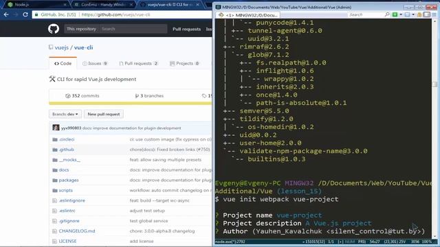Open the __mocks__ folder
The width and height of the screenshot is (440, 247).
click(69, 160)
